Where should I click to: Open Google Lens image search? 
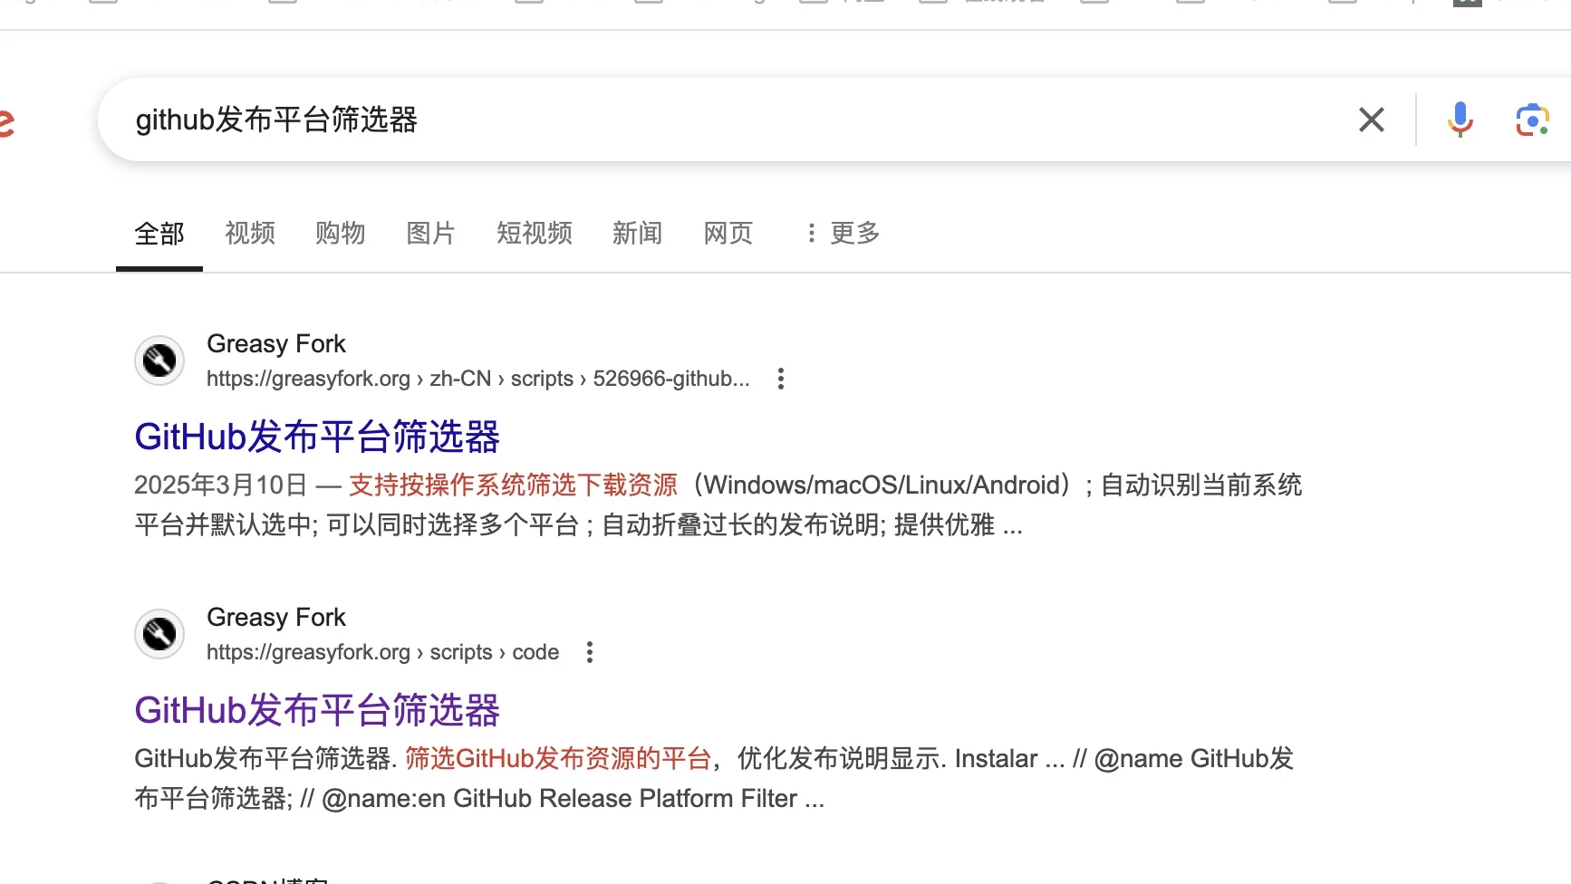1531,119
